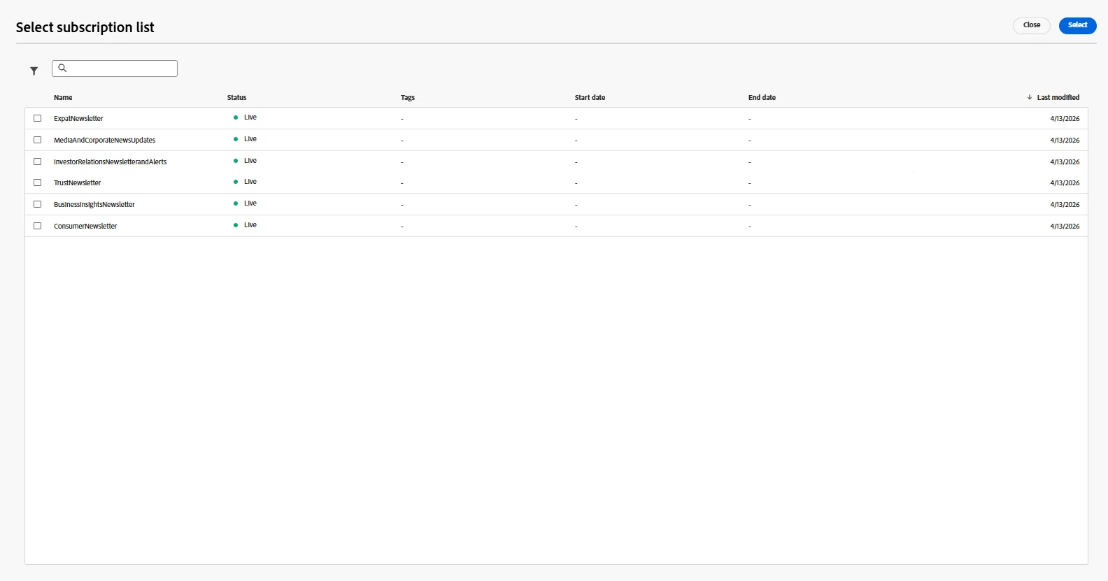
Task: Select MediaAndCorporateNewsUpdates checkbox
Action: pyautogui.click(x=38, y=140)
